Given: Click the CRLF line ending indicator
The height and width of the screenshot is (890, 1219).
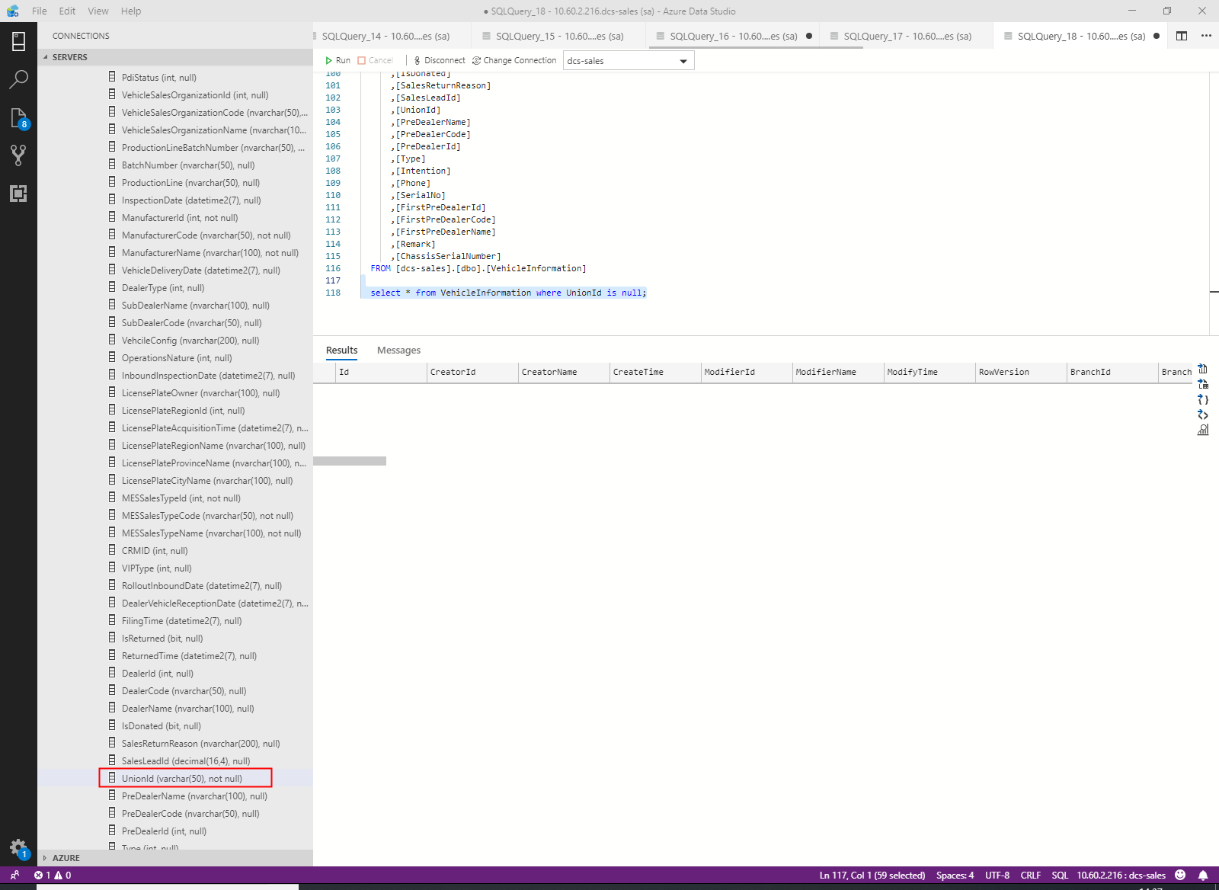Looking at the screenshot, I should click(1031, 876).
